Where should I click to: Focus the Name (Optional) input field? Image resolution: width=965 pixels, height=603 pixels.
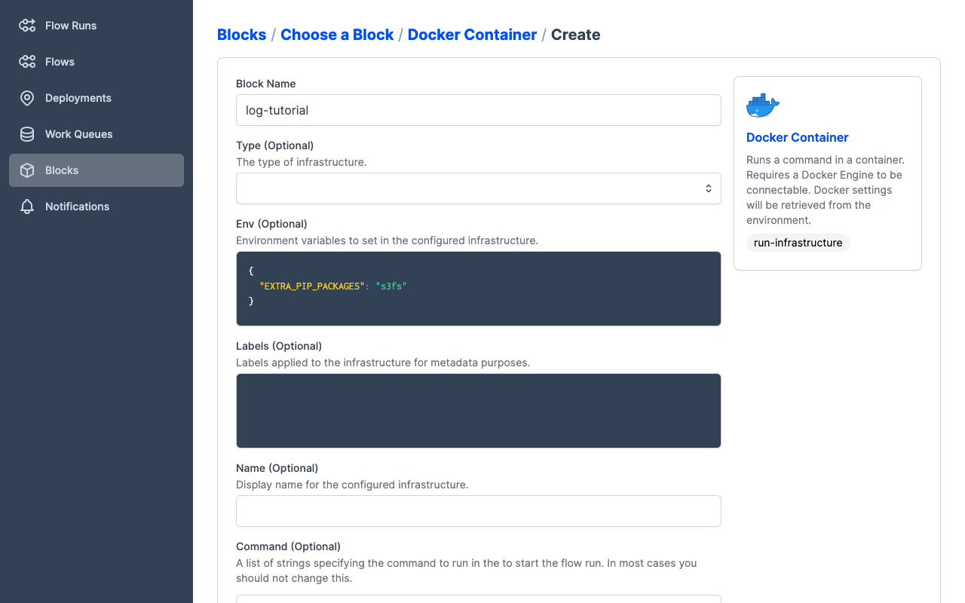[479, 511]
